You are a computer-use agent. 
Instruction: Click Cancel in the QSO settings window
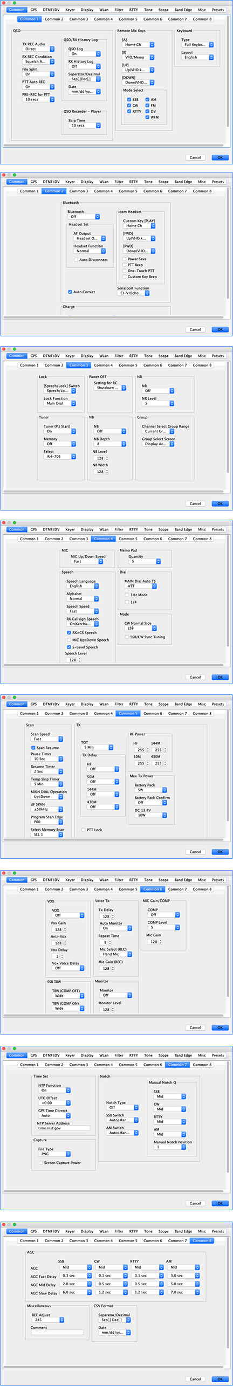tap(195, 157)
